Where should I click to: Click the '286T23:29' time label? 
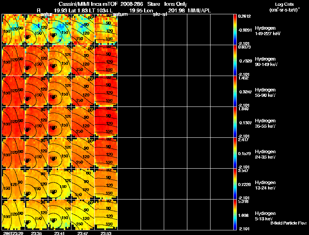click(13, 233)
